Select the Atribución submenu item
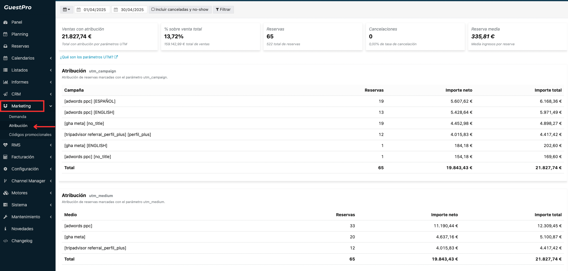568x271 pixels. point(18,126)
